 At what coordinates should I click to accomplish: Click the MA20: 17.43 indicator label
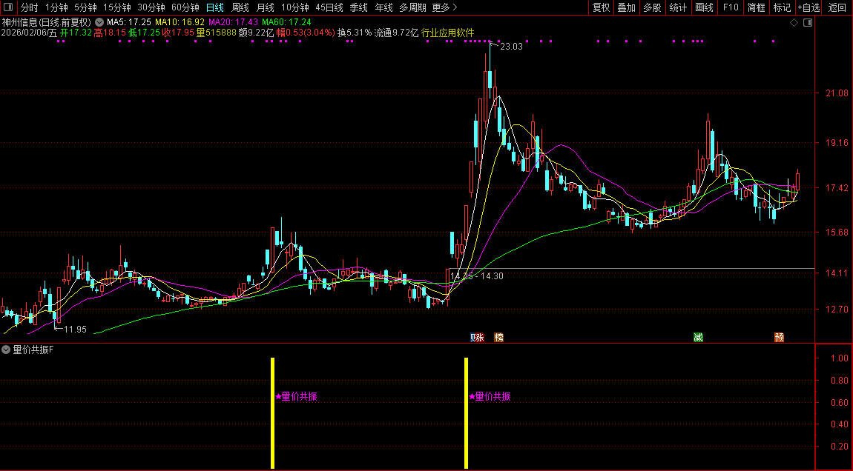(233, 22)
